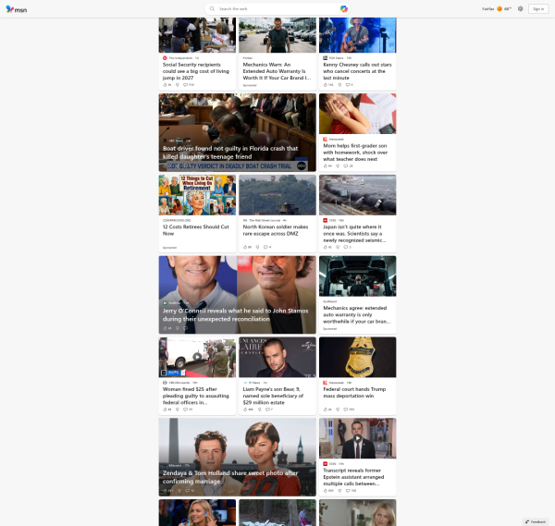The width and height of the screenshot is (555, 526).
Task: Open the MSN logo home link
Action: (x=17, y=9)
